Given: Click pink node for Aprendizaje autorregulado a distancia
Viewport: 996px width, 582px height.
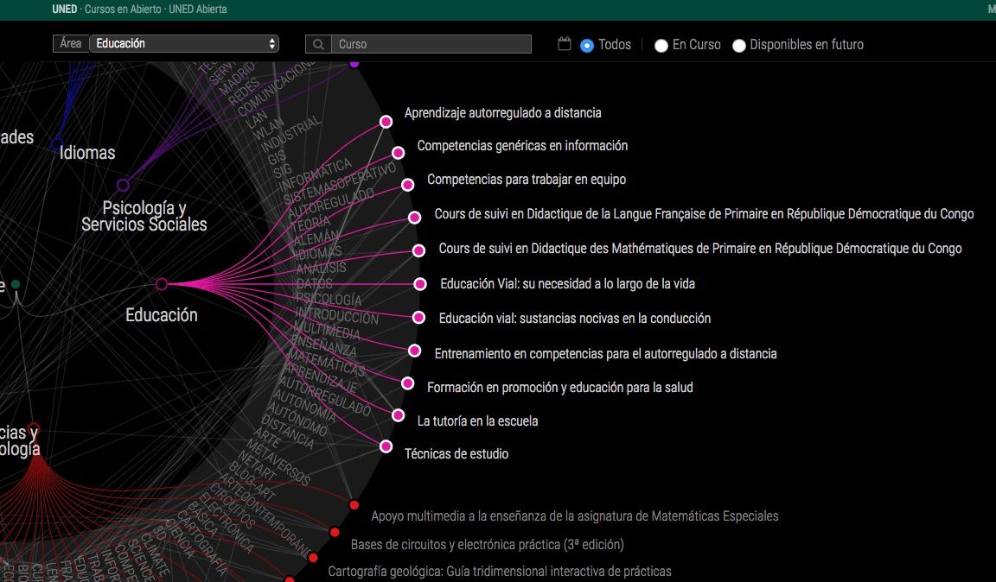Looking at the screenshot, I should (386, 121).
